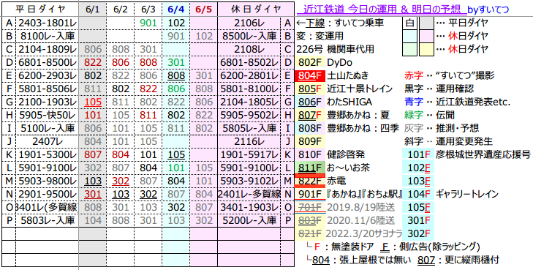Click the 2403-1801レ weekday cell
The image size is (533, 270).
(48, 23)
